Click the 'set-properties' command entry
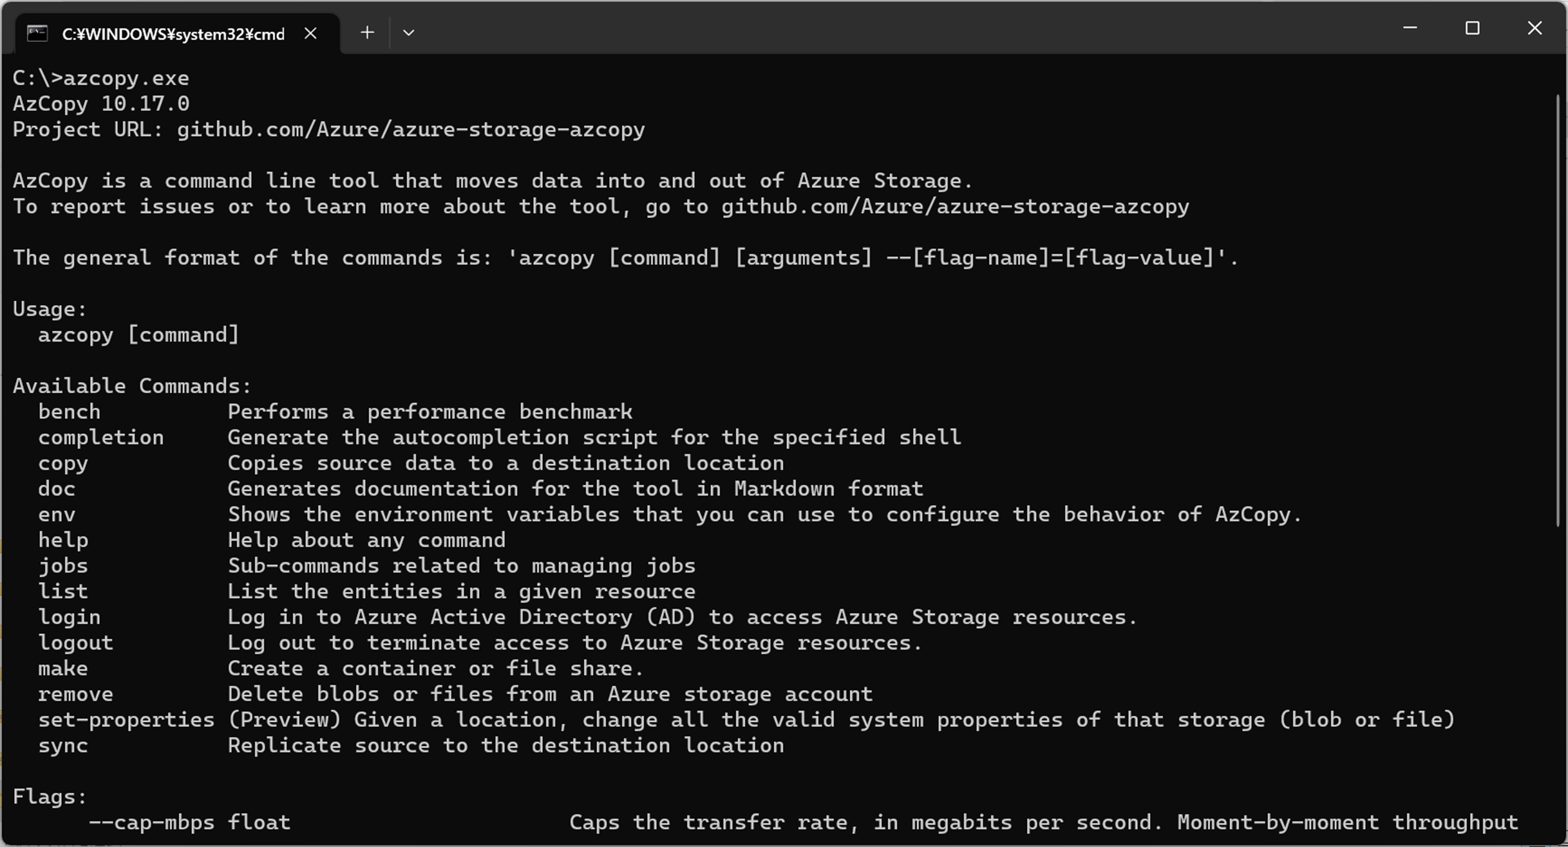 126,719
